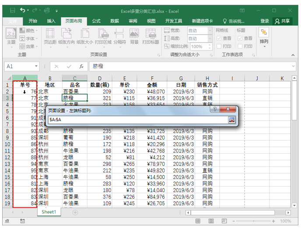Screen dimensions: 301x231
Task: Click the help question mark in dialog
Action: (x=215, y=109)
